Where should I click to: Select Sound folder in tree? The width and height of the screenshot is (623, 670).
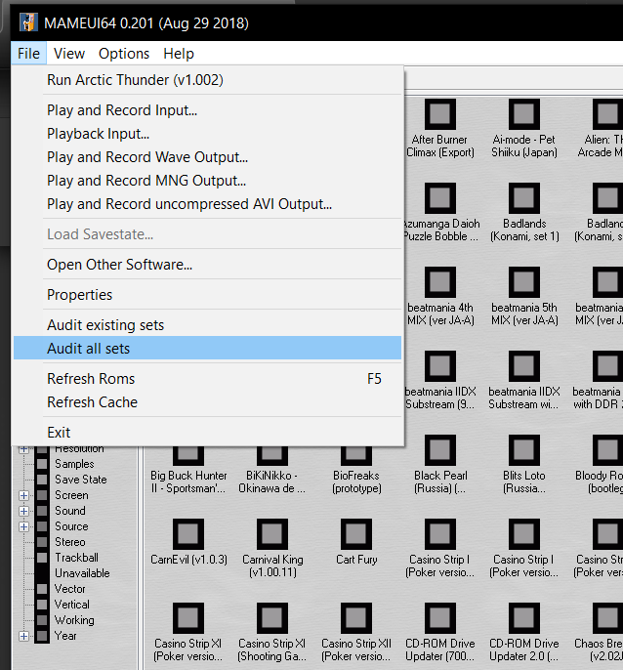pos(70,511)
